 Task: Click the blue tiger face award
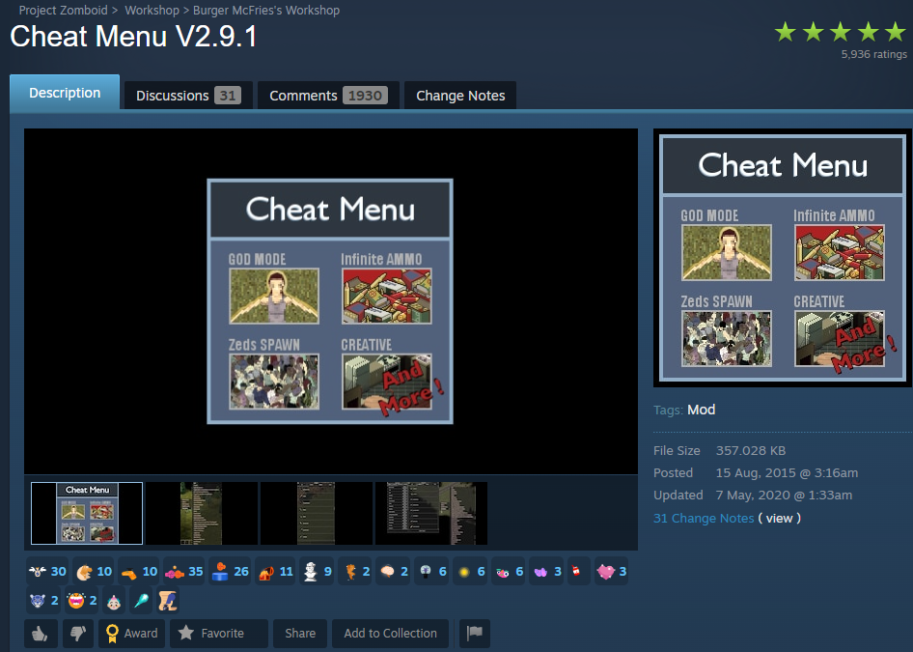(44, 601)
